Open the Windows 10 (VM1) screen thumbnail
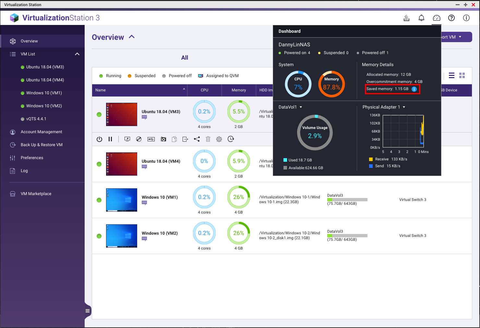Screen dimensions: 480x328 pyautogui.click(x=122, y=200)
